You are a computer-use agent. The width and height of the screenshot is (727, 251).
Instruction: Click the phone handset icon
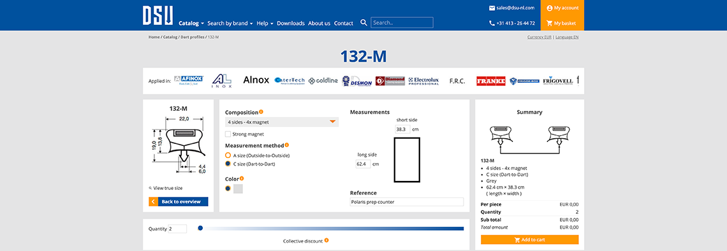[492, 23]
